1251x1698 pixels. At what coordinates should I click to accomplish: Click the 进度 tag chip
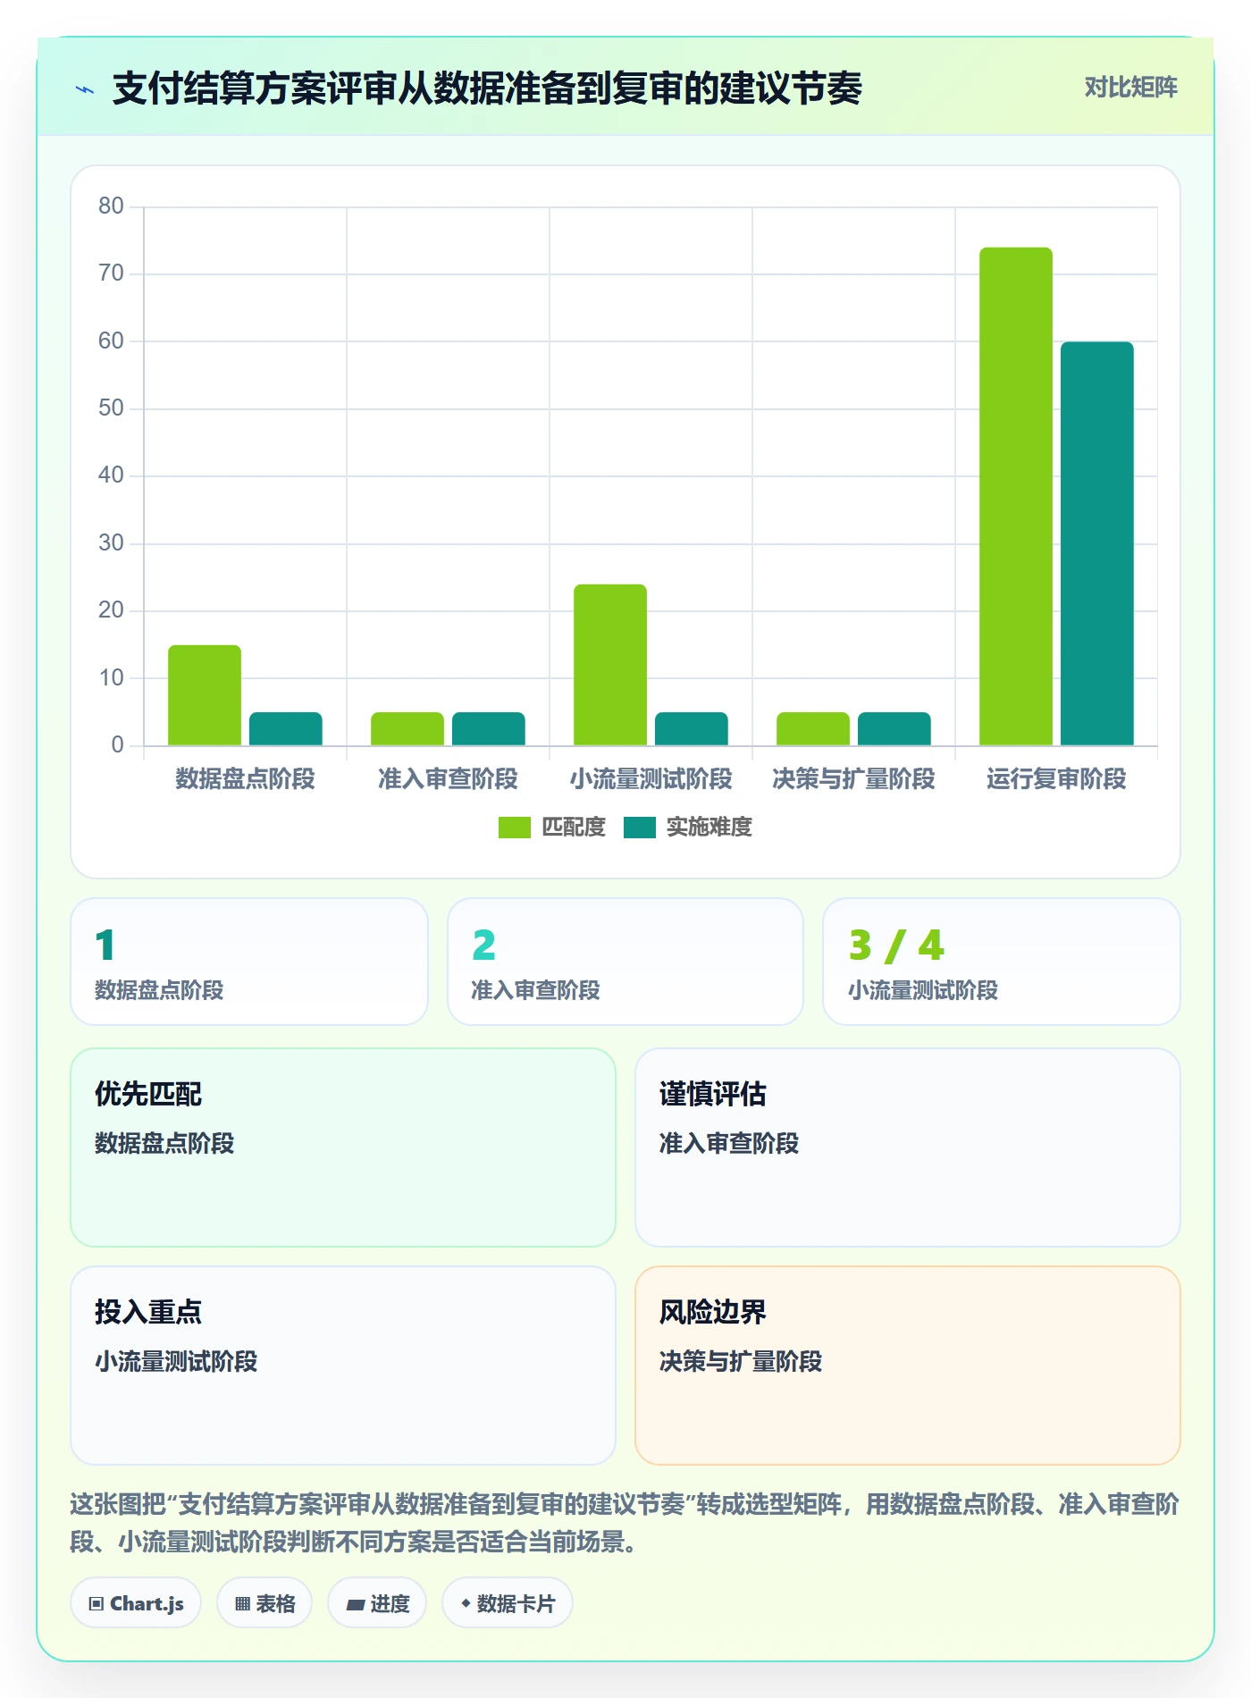(377, 1603)
